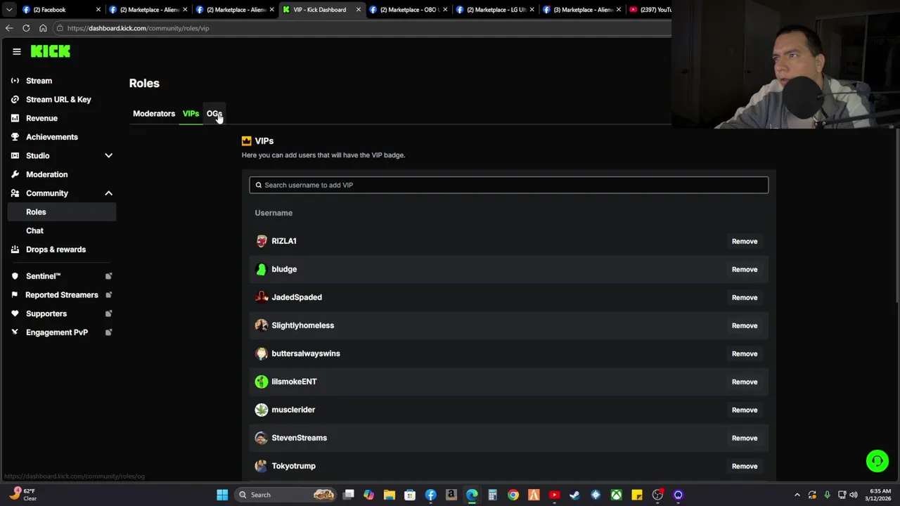Remove StevenStreams from VIPs
The height and width of the screenshot is (506, 900).
(744, 438)
